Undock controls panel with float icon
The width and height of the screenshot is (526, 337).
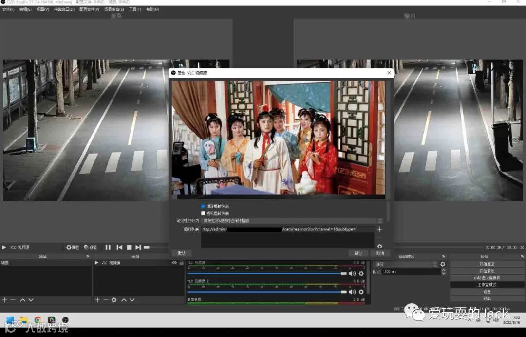click(522, 257)
